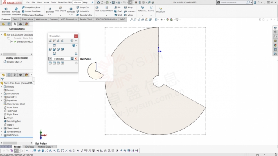Switch to four view viewport layout
The image size is (278, 156).
click(62, 63)
